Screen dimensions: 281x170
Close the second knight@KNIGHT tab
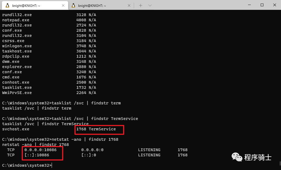[x=129, y=5]
